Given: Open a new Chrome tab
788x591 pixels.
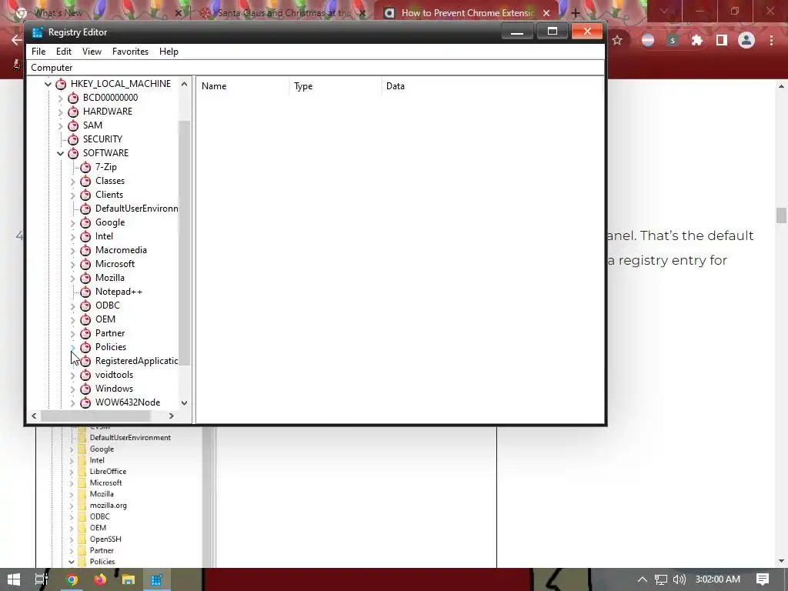Looking at the screenshot, I should (x=576, y=13).
